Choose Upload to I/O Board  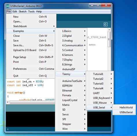pos(31,50)
